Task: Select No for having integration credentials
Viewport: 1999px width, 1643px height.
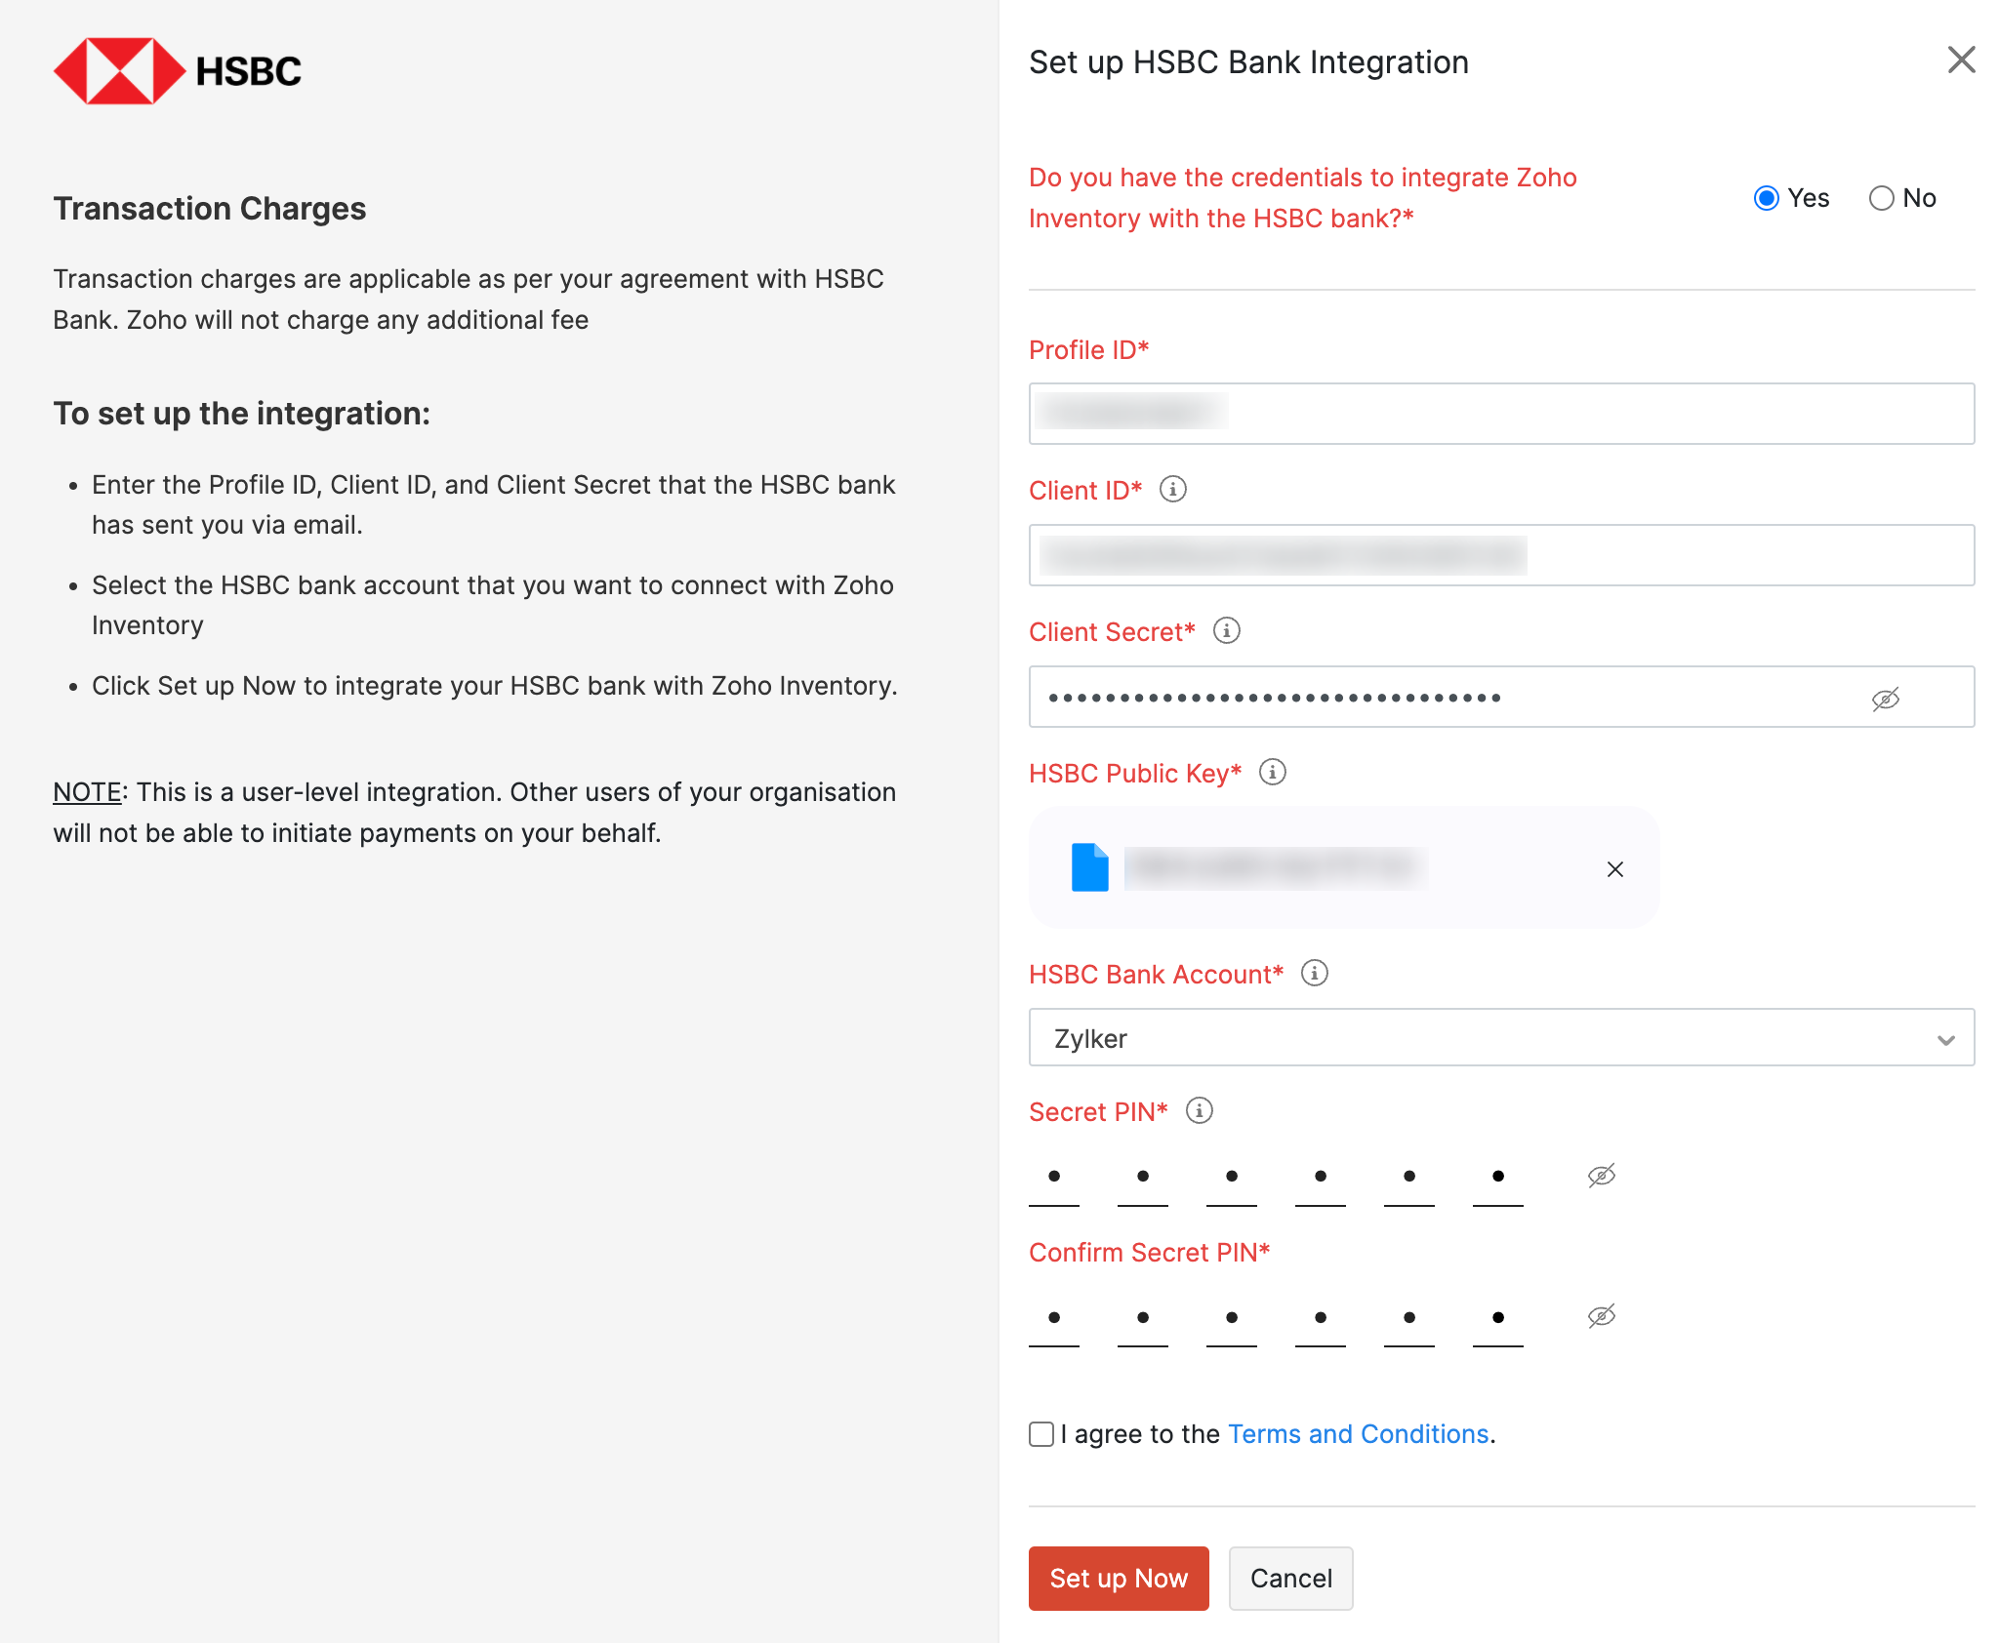Action: [1882, 198]
